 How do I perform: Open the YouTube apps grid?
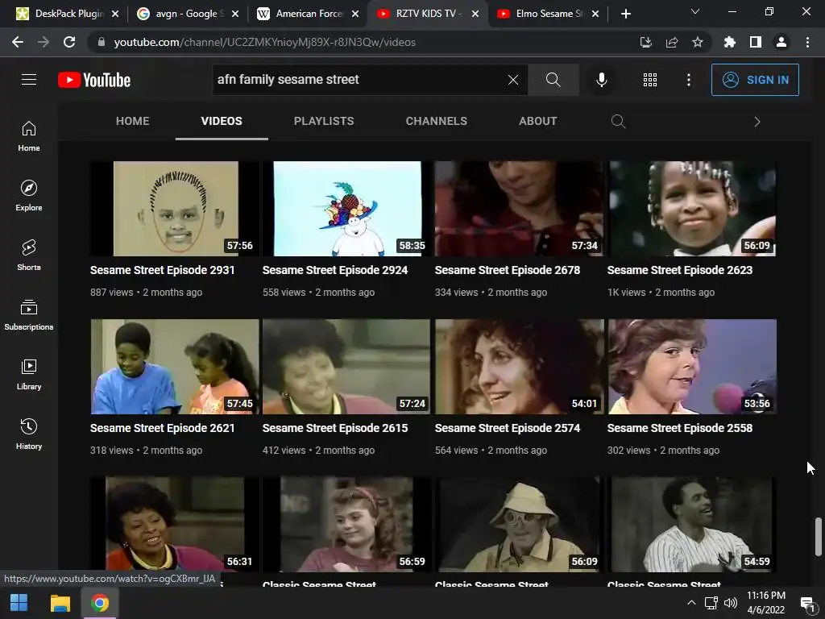(x=650, y=80)
